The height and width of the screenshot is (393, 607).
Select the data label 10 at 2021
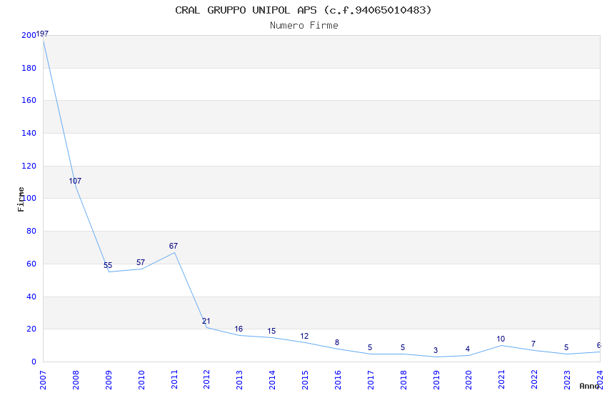[501, 339]
